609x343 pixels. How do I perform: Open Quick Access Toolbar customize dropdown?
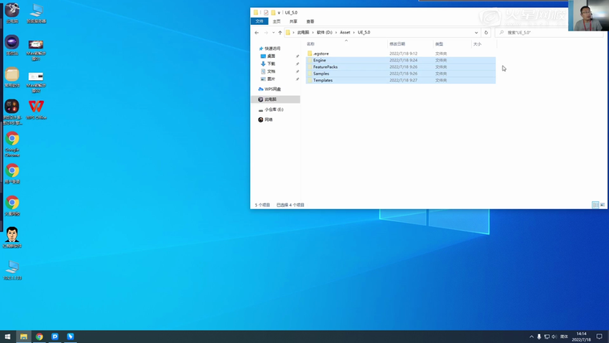point(279,13)
